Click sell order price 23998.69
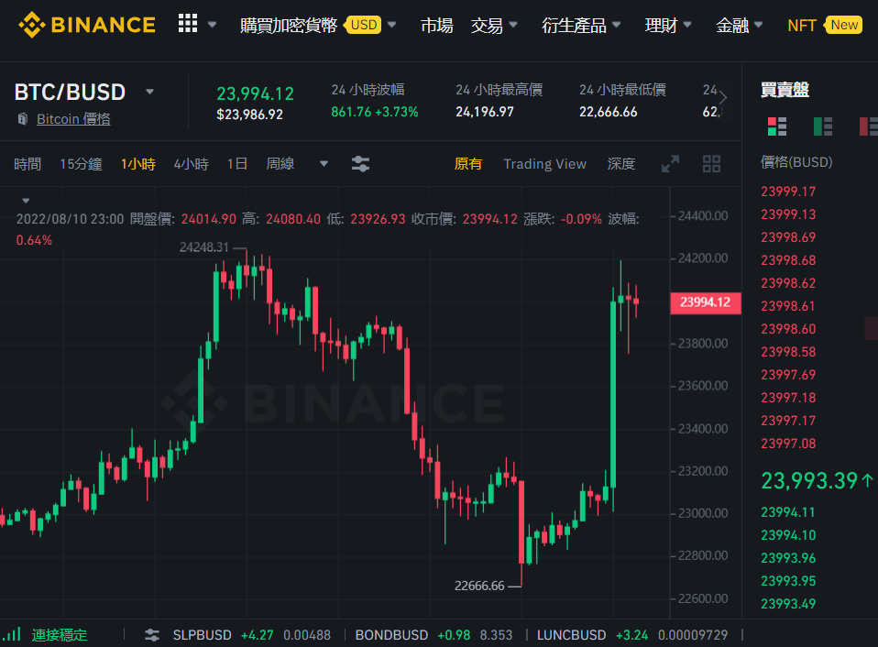 pyautogui.click(x=788, y=237)
